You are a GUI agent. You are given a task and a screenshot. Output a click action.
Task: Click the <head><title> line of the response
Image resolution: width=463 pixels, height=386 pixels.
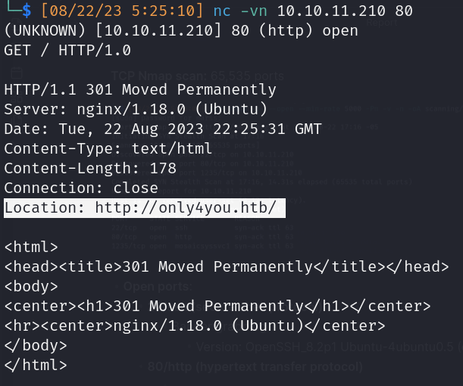pos(227,266)
